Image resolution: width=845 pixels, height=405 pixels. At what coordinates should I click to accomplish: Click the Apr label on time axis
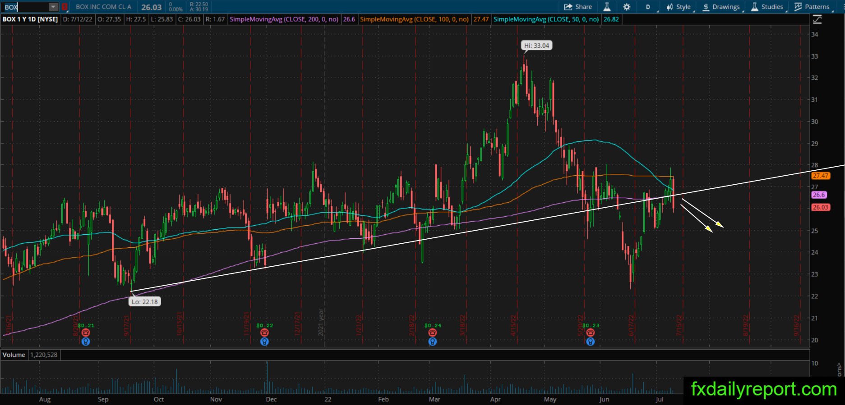495,399
